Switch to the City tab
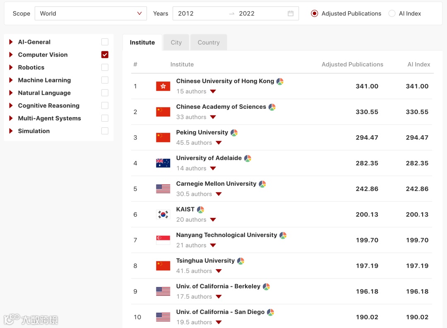 tap(176, 43)
